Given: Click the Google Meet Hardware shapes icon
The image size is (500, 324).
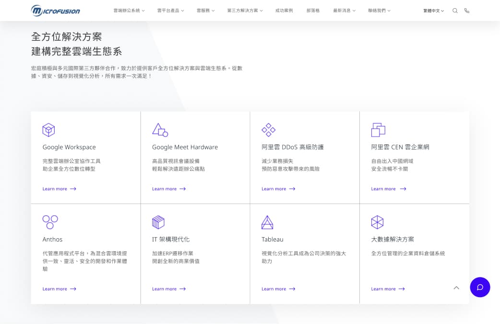Looking at the screenshot, I should (x=160, y=130).
